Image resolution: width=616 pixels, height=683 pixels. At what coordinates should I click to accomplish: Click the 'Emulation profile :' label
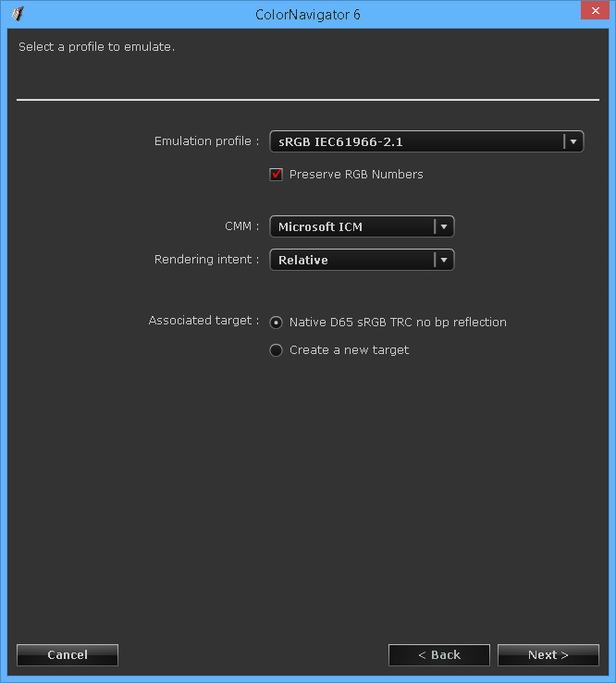point(206,141)
